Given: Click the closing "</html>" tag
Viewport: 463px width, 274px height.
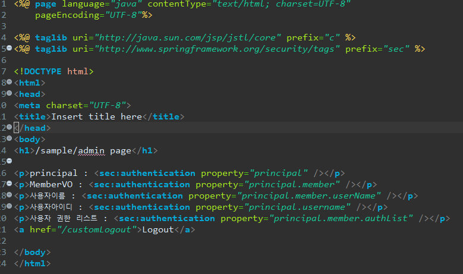Looking at the screenshot, I should point(32,264).
